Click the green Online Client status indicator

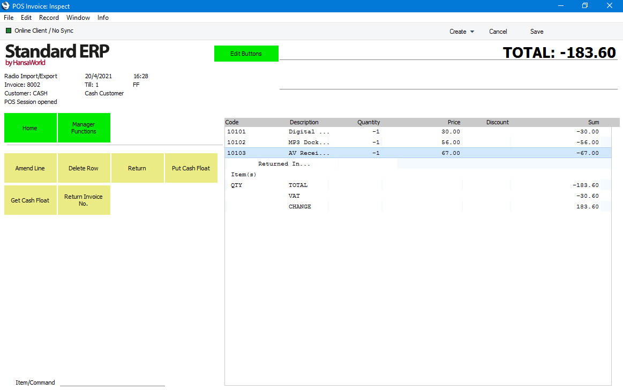pyautogui.click(x=9, y=31)
